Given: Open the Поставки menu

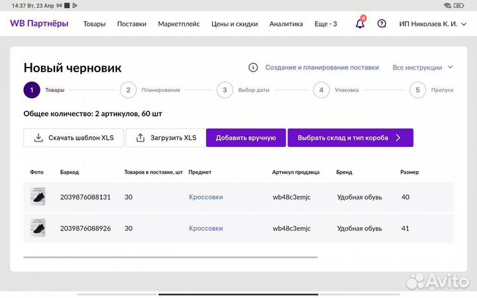Looking at the screenshot, I should click(132, 24).
